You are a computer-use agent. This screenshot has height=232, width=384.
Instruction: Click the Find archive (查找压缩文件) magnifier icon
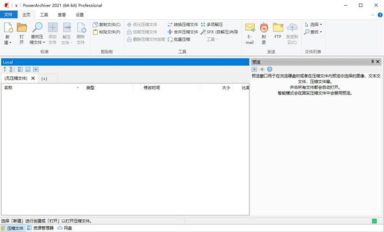point(38,28)
